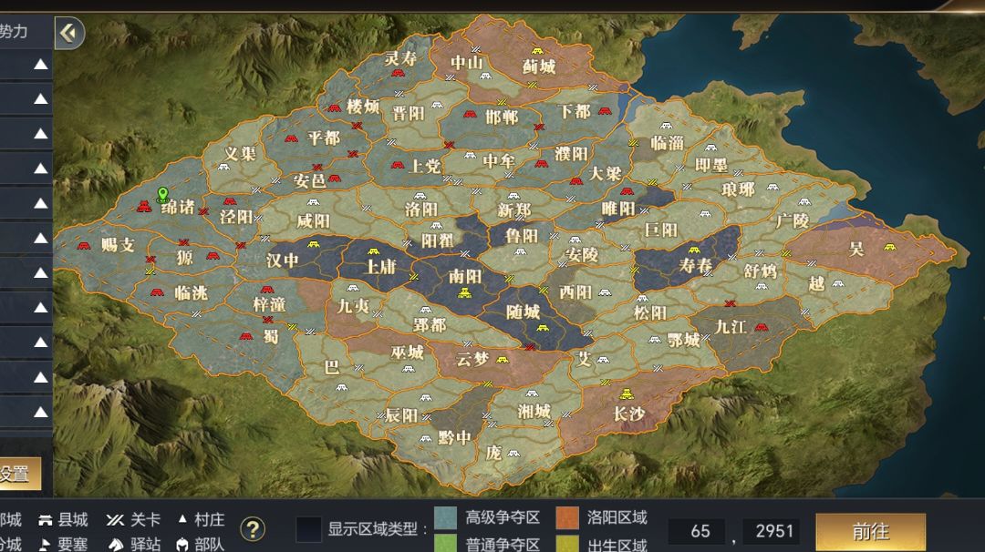Click the yellow city icon beside 吴
The image size is (985, 552).
[889, 247]
